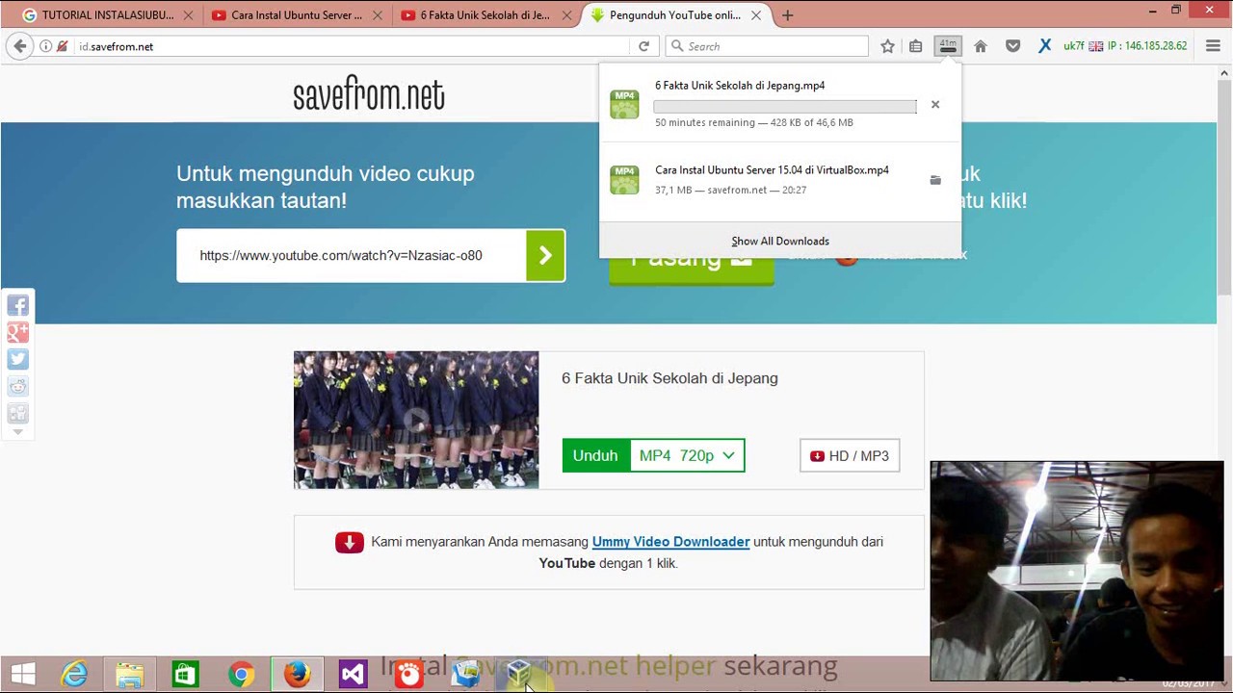
Task: Open Visual Studio from taskbar
Action: click(353, 675)
